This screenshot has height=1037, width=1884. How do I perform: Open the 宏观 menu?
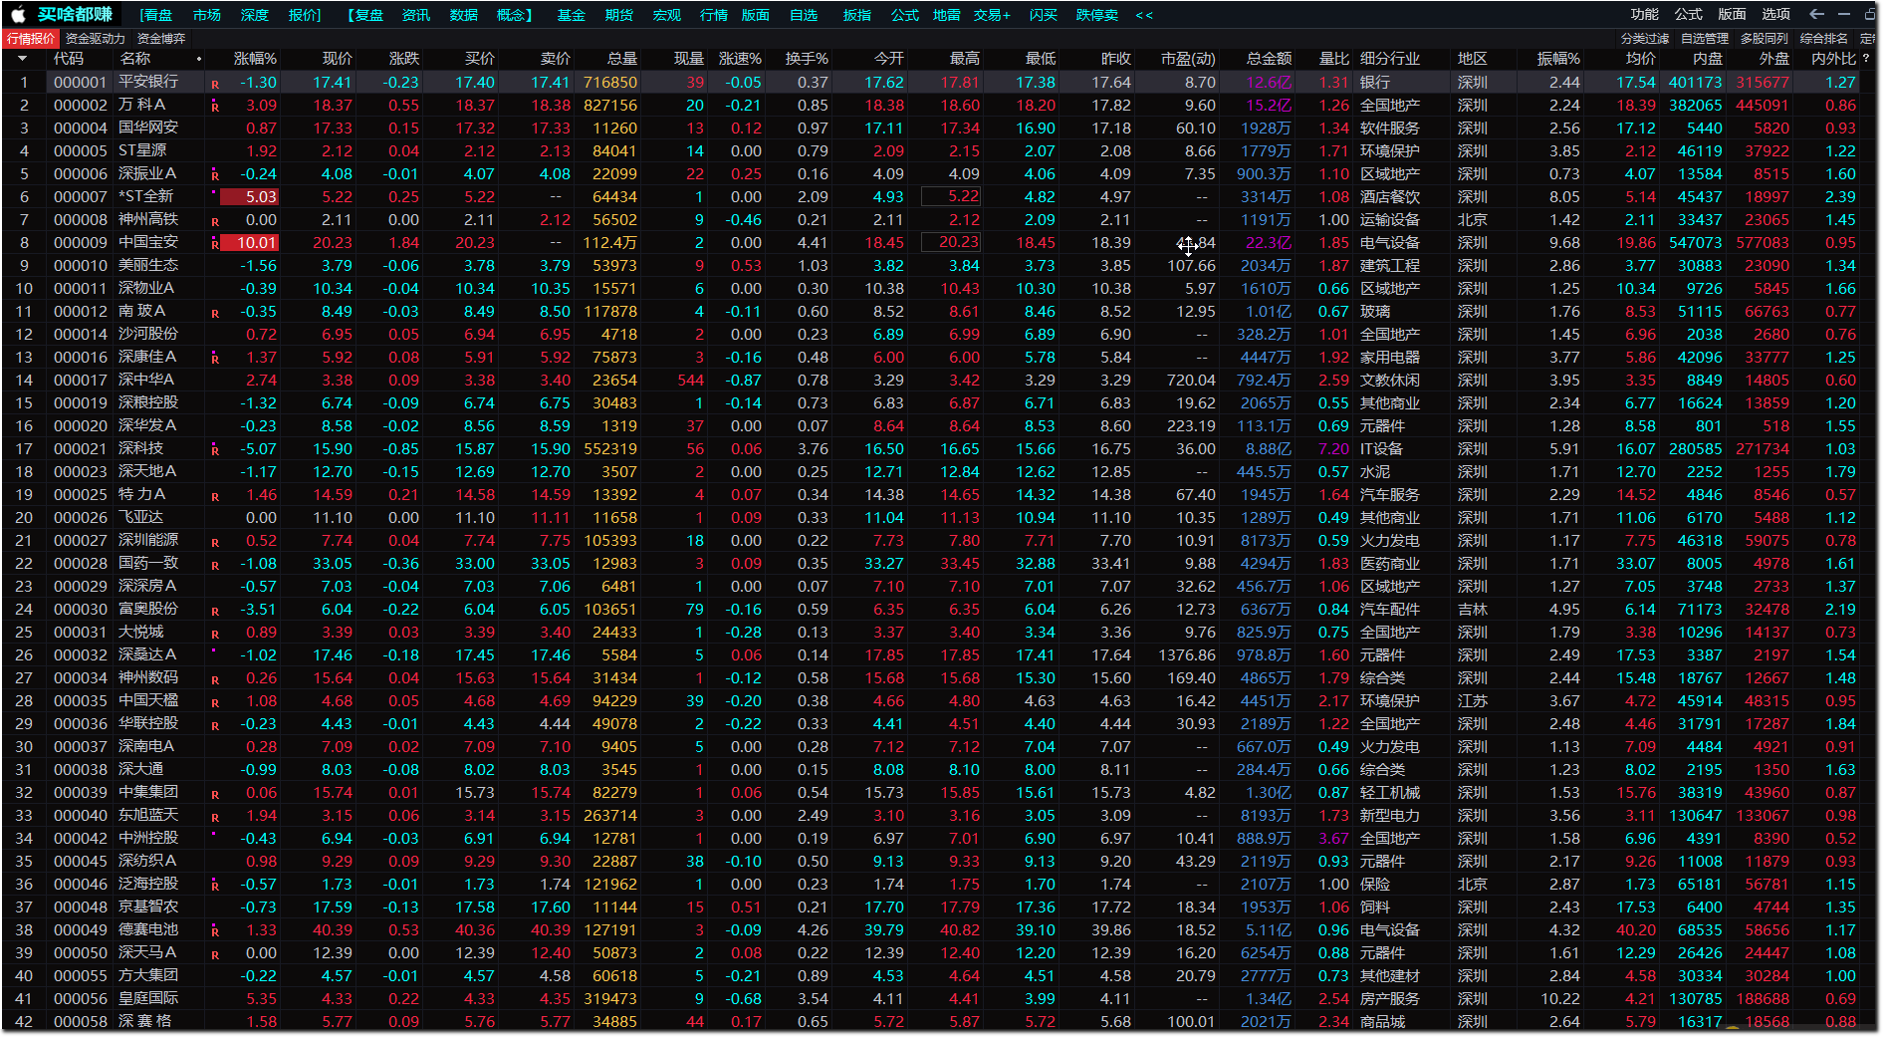[667, 15]
